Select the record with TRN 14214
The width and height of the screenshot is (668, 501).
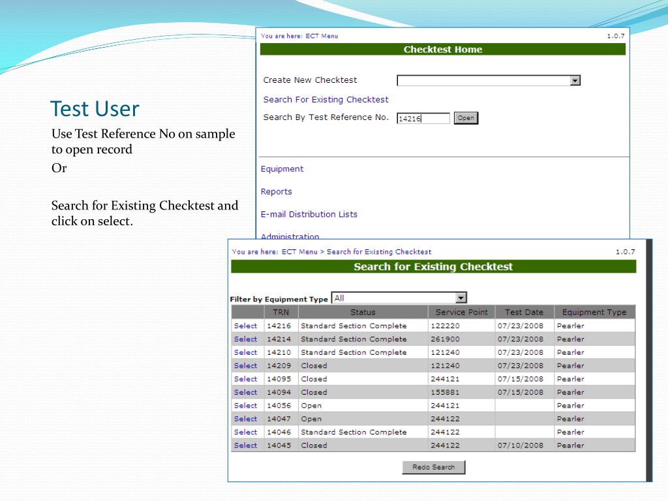pos(245,339)
